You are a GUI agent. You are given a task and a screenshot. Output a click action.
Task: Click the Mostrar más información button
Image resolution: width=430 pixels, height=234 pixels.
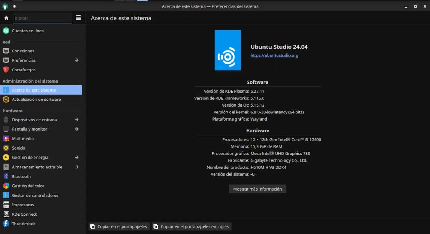[x=258, y=189]
